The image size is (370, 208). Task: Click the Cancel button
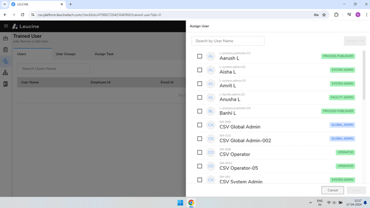coord(332,190)
